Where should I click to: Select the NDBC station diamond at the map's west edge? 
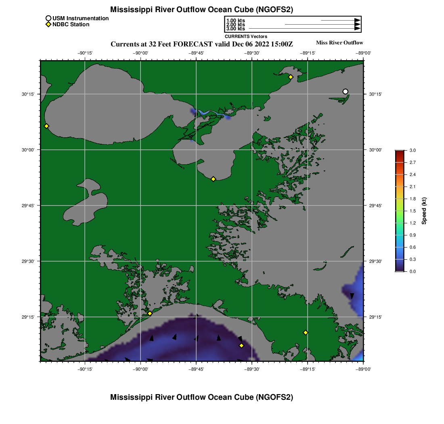point(46,126)
